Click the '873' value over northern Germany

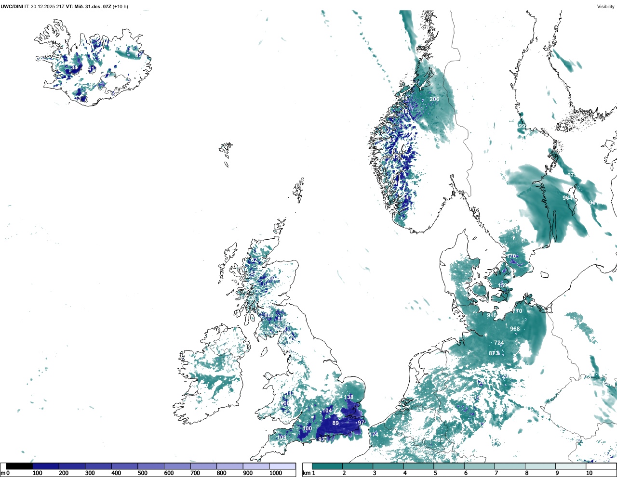494,353
